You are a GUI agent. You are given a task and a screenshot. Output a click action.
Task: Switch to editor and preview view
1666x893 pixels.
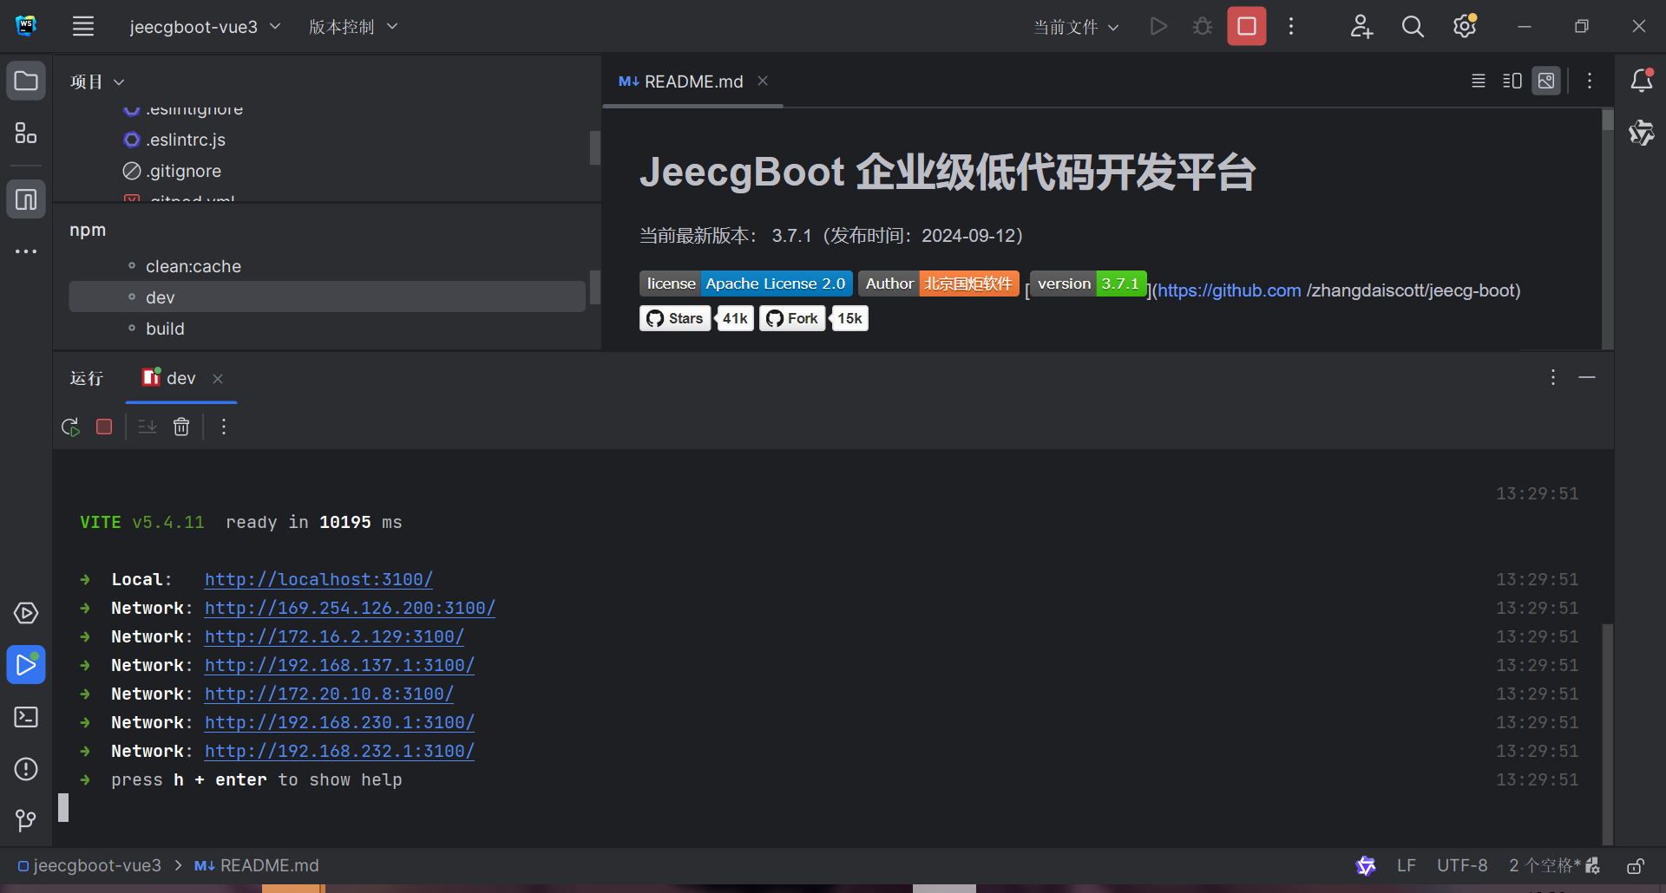(1512, 81)
